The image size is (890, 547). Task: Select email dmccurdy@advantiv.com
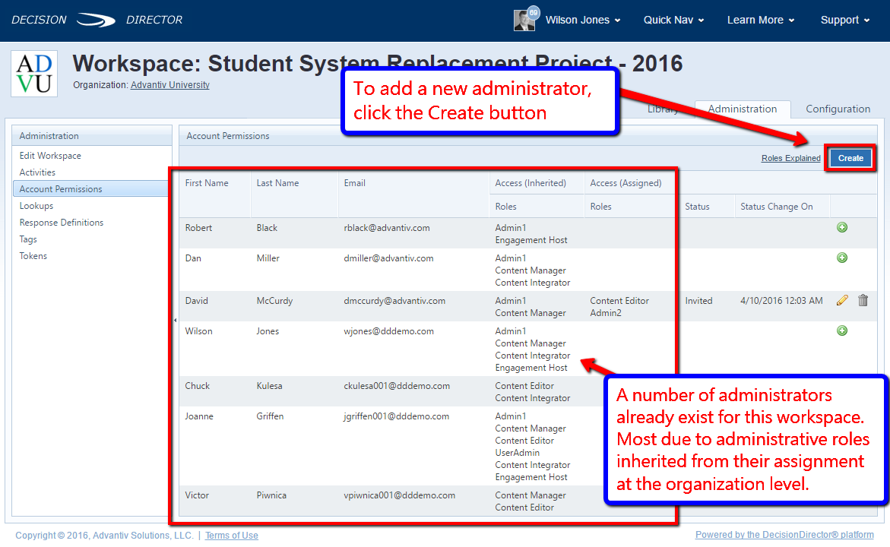[x=394, y=301]
